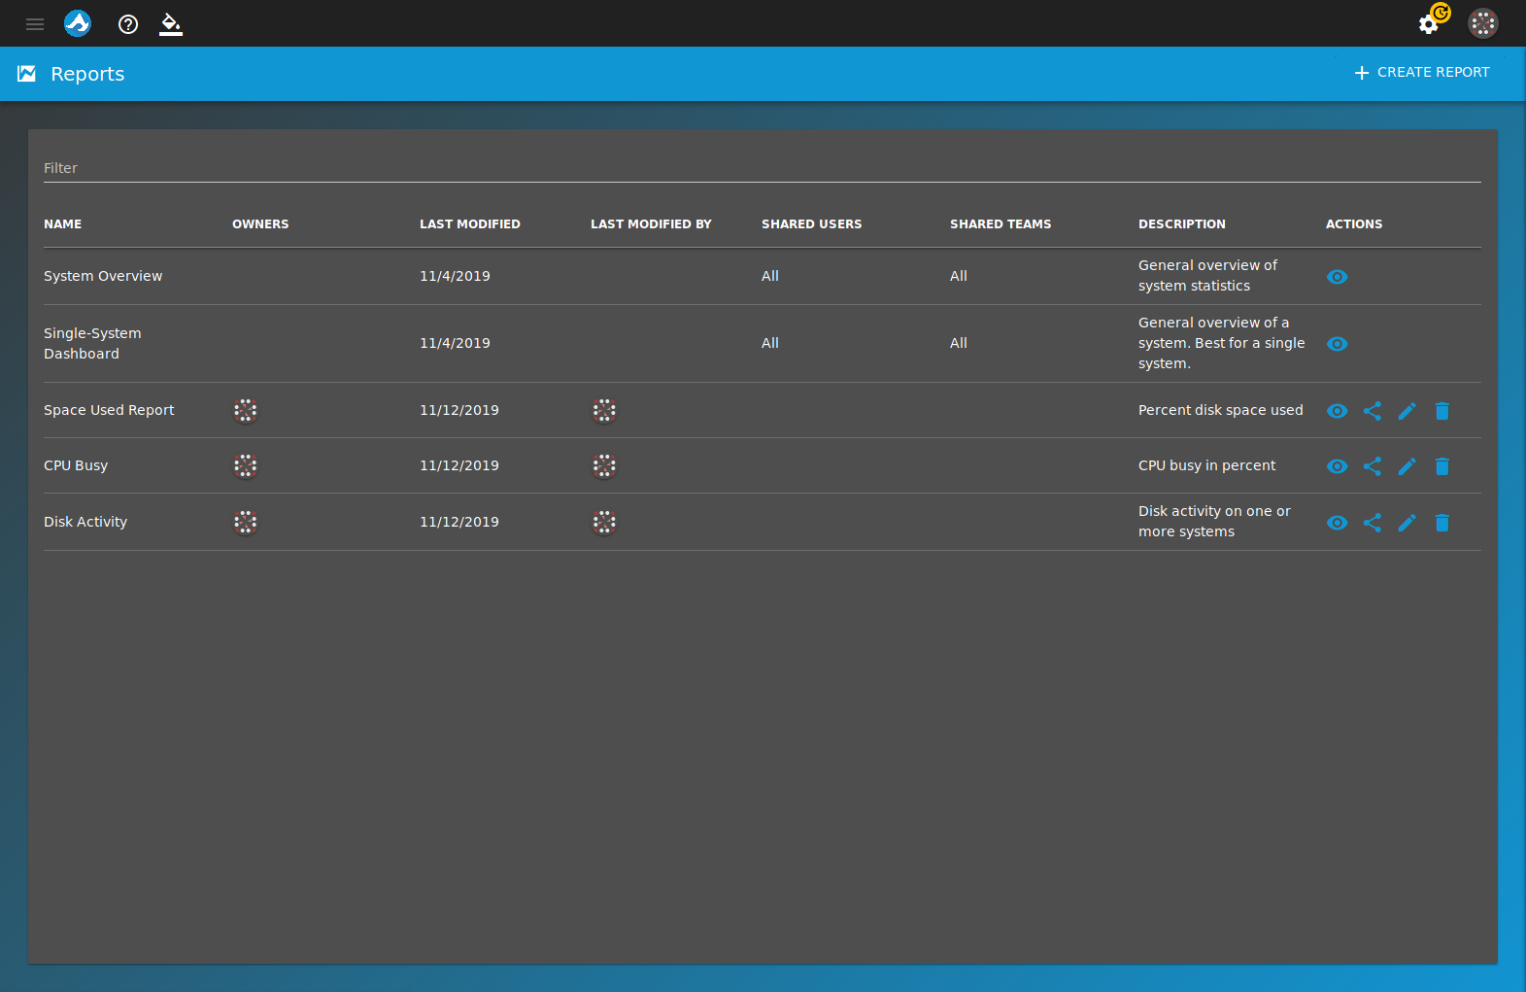Click Create Report button
Image resolution: width=1526 pixels, height=992 pixels.
click(1422, 73)
